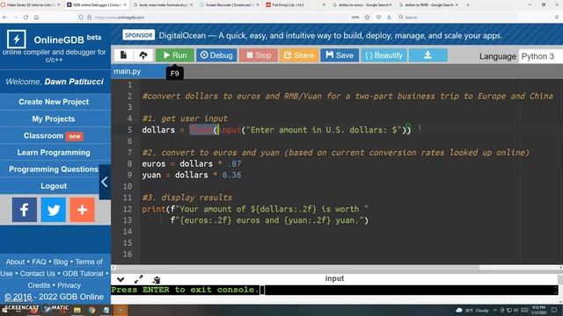Go to My Projects
This screenshot has height=316, width=563.
(54, 118)
